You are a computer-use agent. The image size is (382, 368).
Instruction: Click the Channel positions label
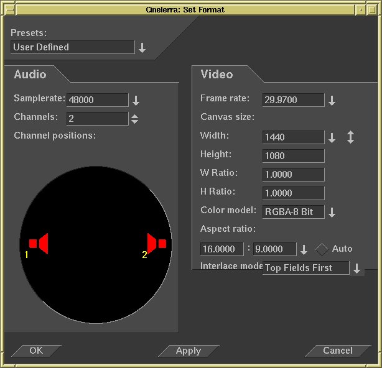click(55, 136)
